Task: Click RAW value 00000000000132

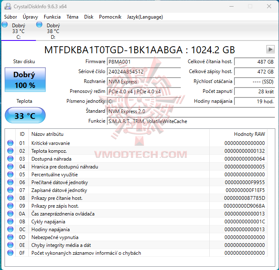Action: (245, 151)
